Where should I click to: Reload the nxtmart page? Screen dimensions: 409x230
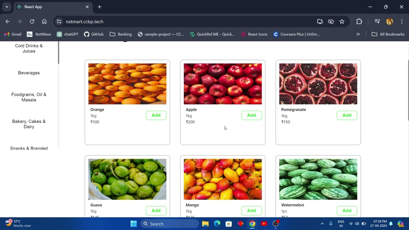tap(32, 21)
